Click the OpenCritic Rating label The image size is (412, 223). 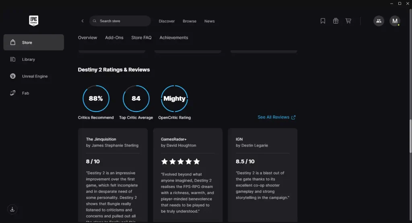click(175, 118)
